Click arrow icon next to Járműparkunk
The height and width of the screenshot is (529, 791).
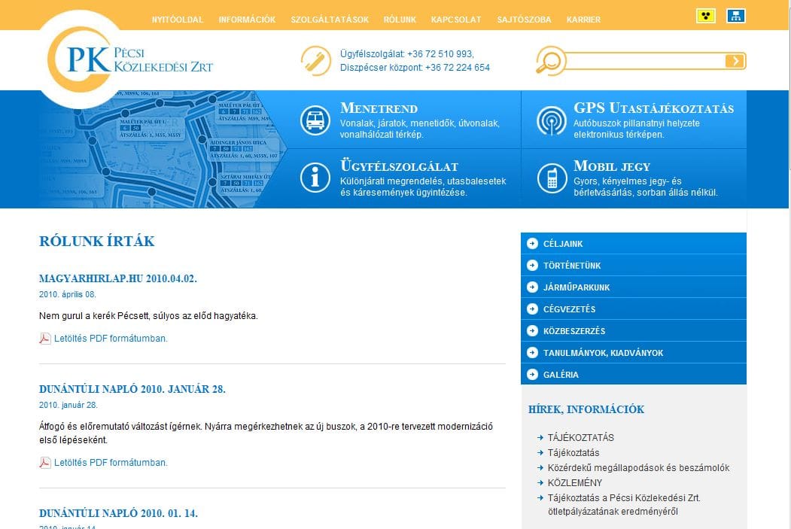[532, 287]
